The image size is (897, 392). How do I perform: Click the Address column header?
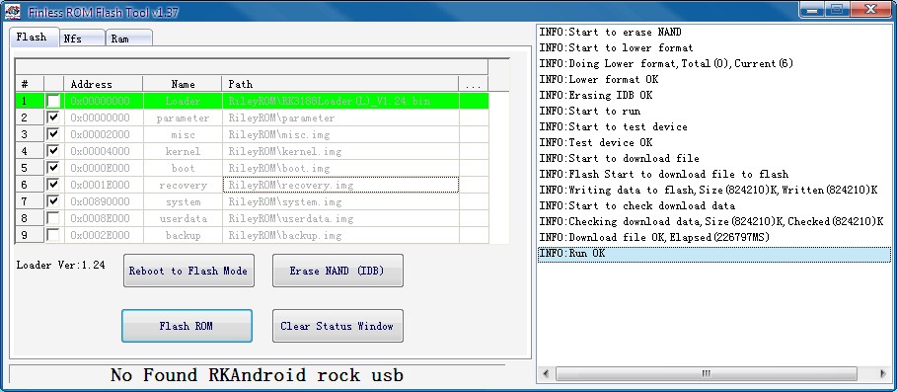pyautogui.click(x=104, y=84)
